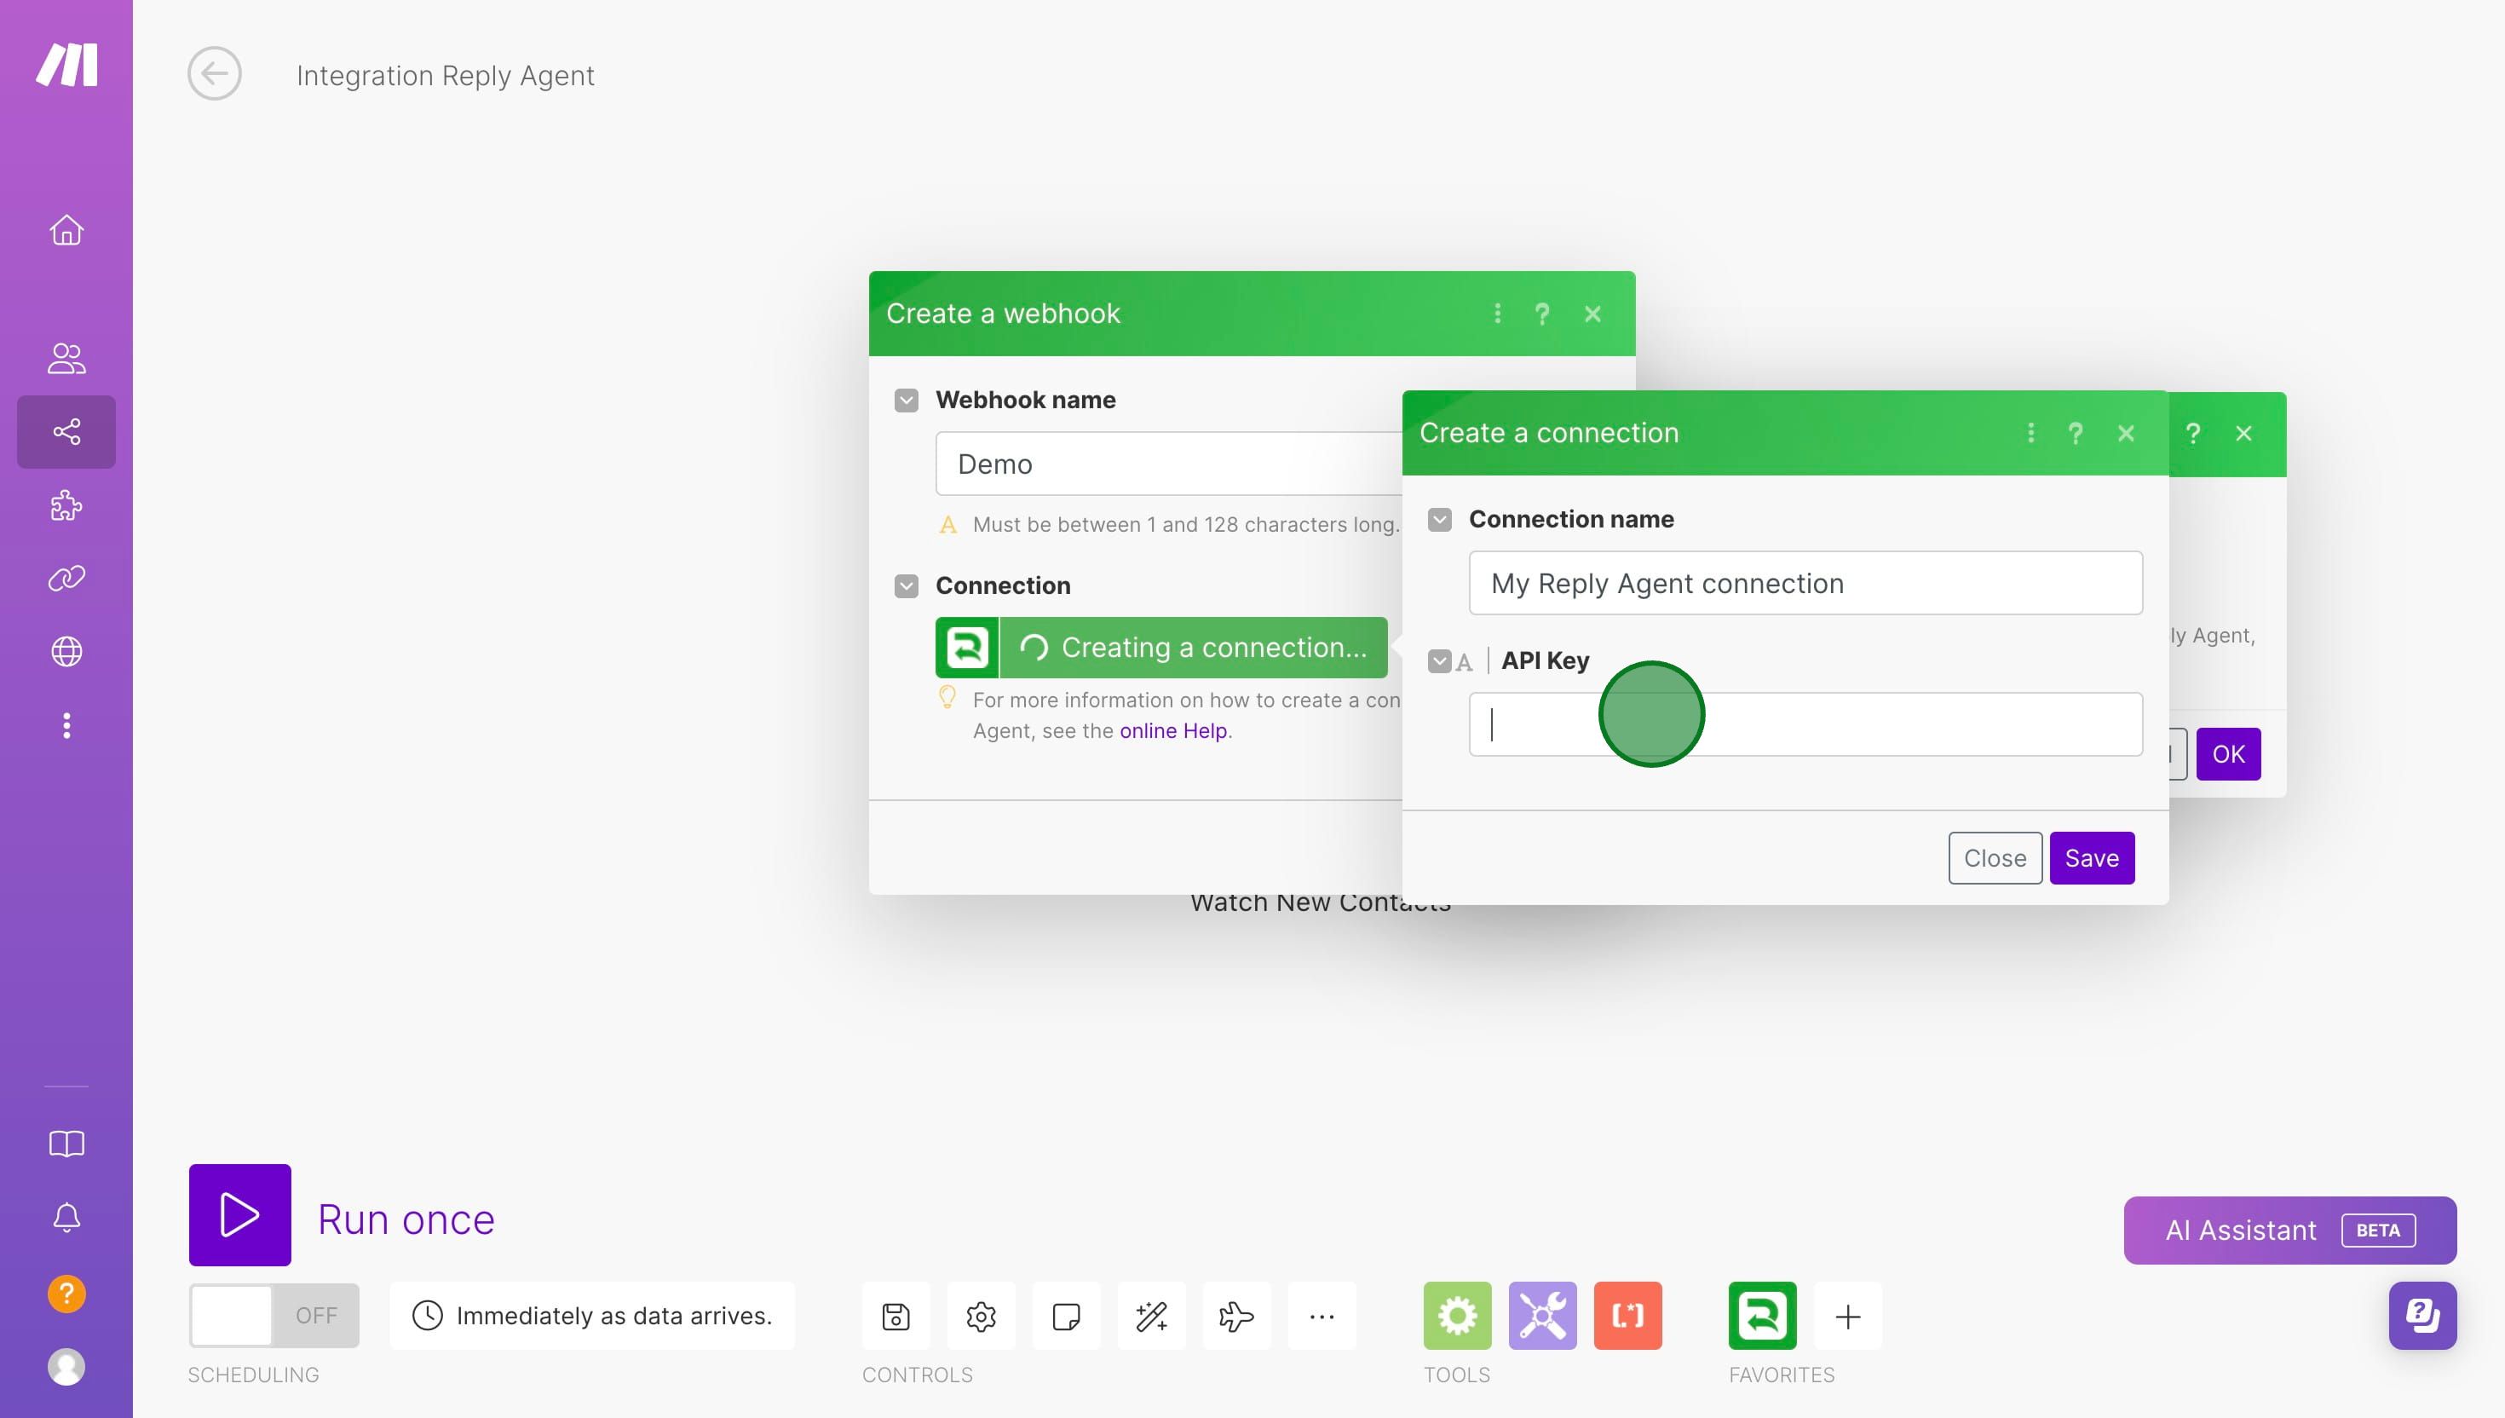This screenshot has width=2505, height=1418.
Task: Open the online Help link
Action: pyautogui.click(x=1173, y=730)
